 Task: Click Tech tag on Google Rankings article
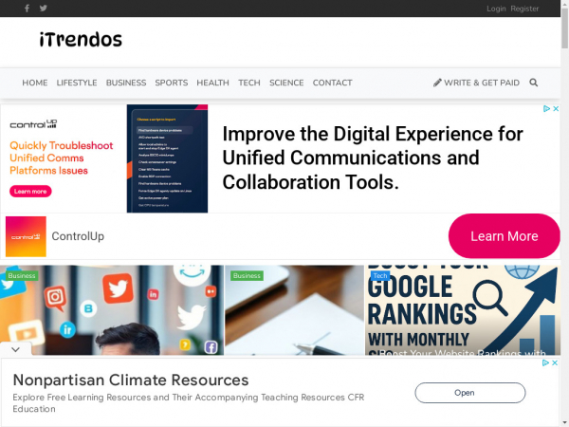tap(380, 275)
